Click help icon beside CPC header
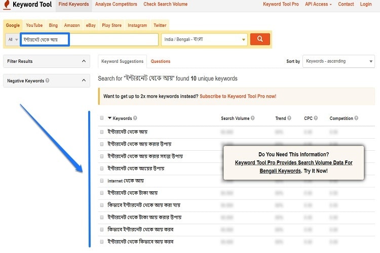Viewport: 380px width, 253px height. pos(316,118)
